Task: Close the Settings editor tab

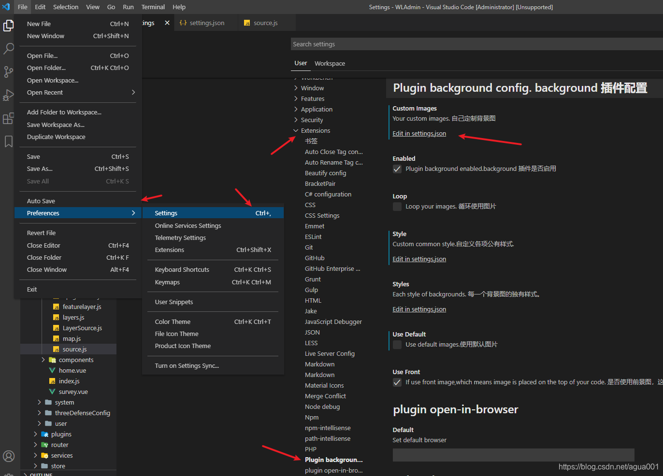Action: 167,23
